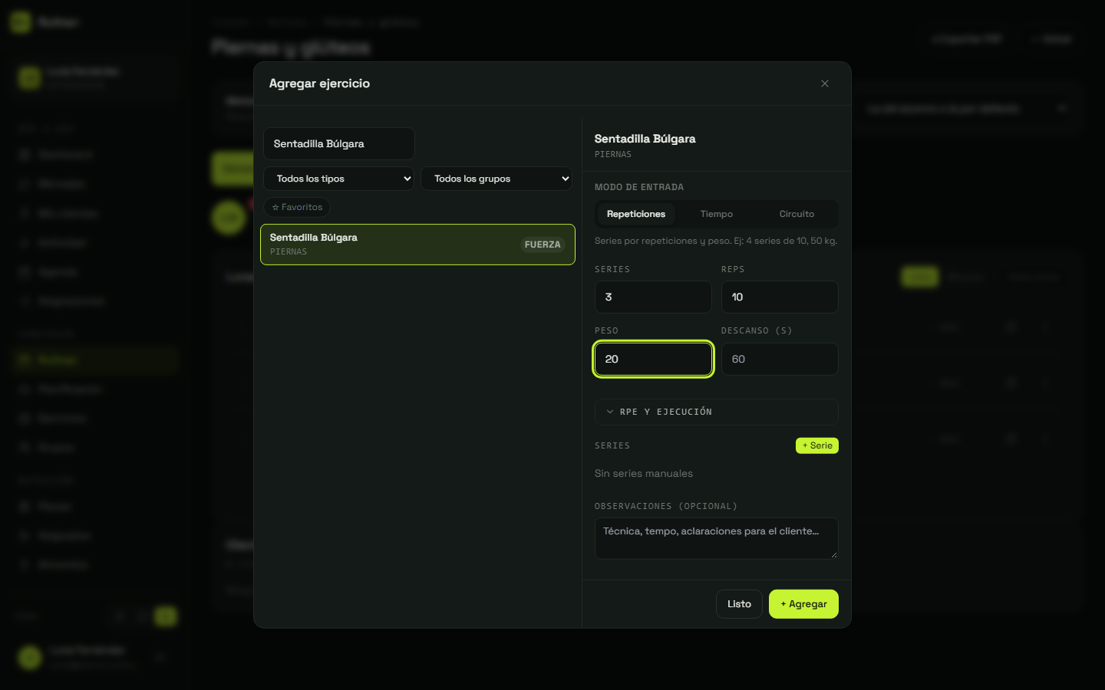1105x690 pixels.
Task: Click the Reps number field
Action: click(x=780, y=297)
